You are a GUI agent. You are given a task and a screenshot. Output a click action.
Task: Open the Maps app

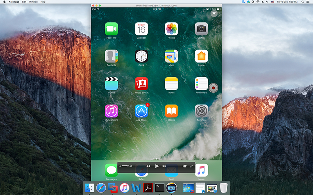click(171, 56)
